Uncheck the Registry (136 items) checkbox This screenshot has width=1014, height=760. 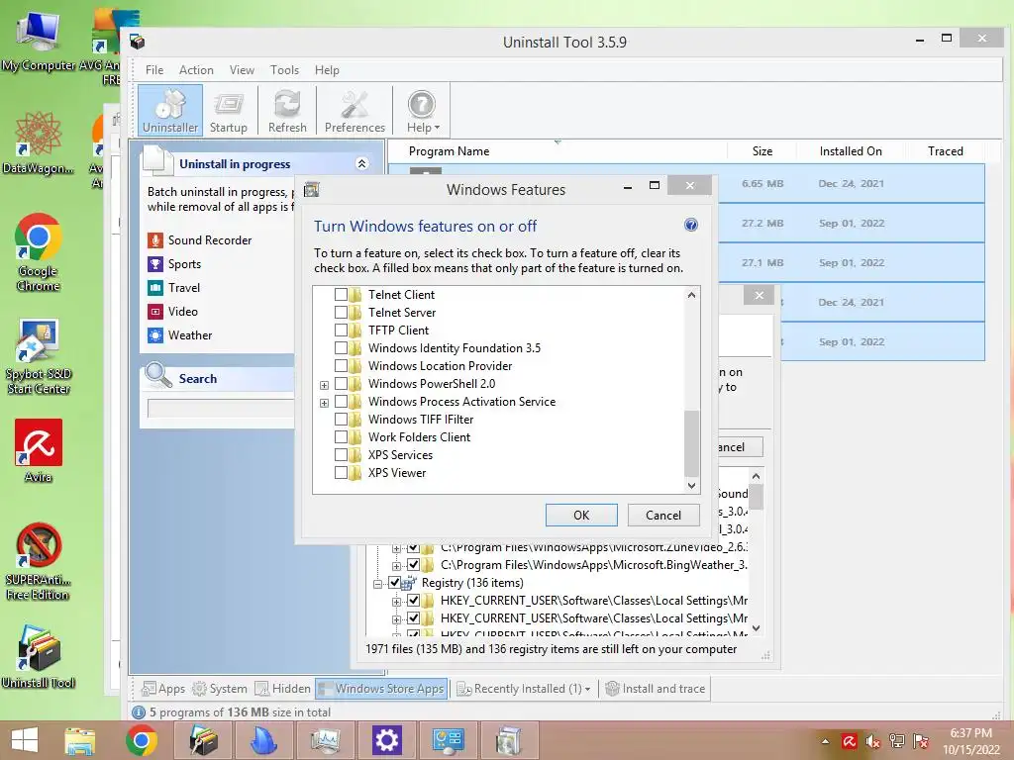tap(394, 582)
